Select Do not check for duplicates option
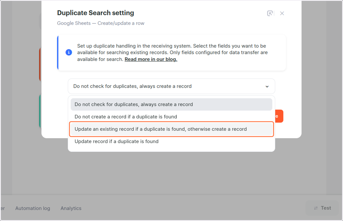The width and height of the screenshot is (343, 221). point(171,105)
